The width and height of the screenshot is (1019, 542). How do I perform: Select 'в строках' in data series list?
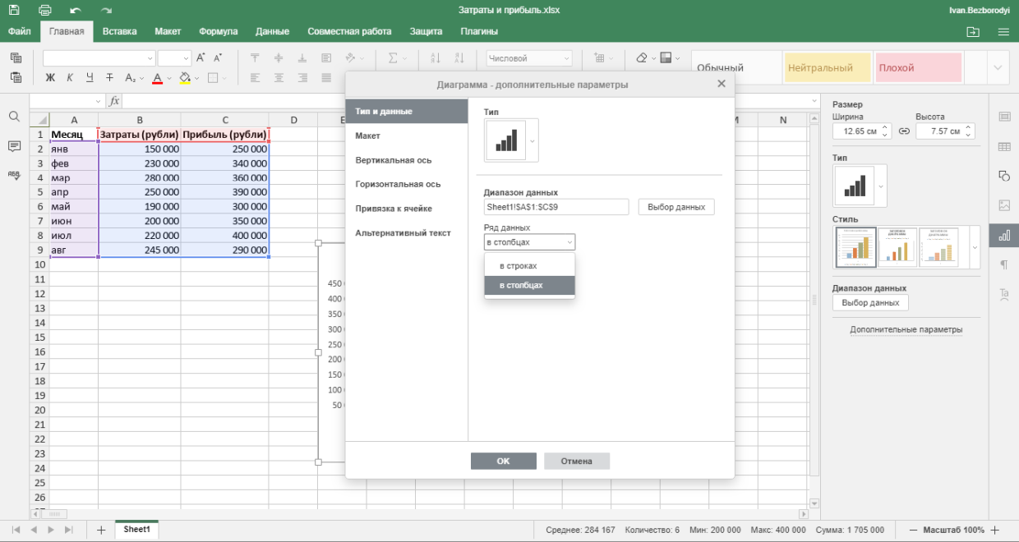(x=530, y=266)
